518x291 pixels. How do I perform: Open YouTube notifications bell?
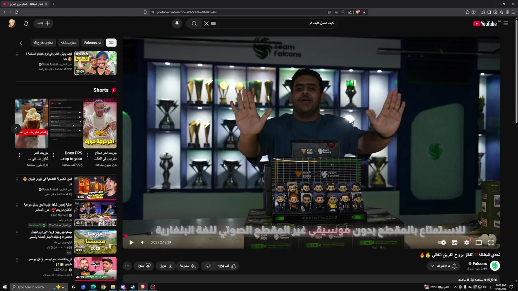(26, 23)
